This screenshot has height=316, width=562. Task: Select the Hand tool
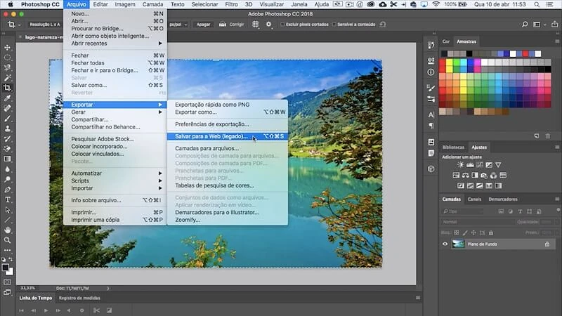[7, 230]
